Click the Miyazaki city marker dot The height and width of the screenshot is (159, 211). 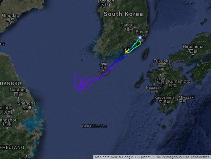(177, 100)
